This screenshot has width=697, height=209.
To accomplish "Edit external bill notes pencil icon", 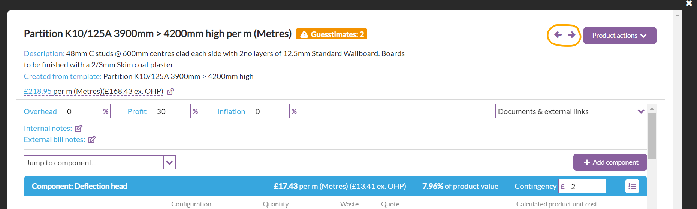I will [x=92, y=139].
